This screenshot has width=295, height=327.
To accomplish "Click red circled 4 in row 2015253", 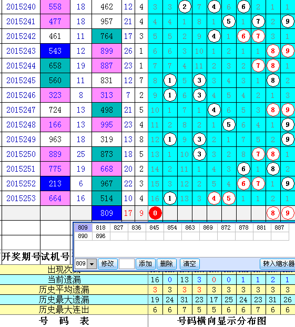I will tap(214, 199).
